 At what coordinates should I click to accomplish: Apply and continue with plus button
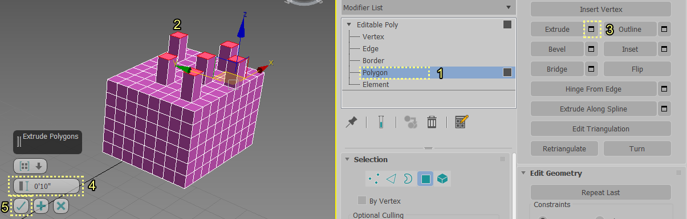pyautogui.click(x=41, y=206)
